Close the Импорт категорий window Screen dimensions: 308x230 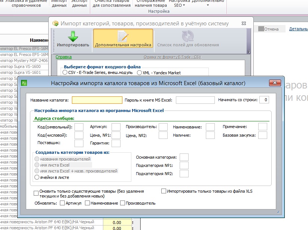pyautogui.click(x=244, y=23)
